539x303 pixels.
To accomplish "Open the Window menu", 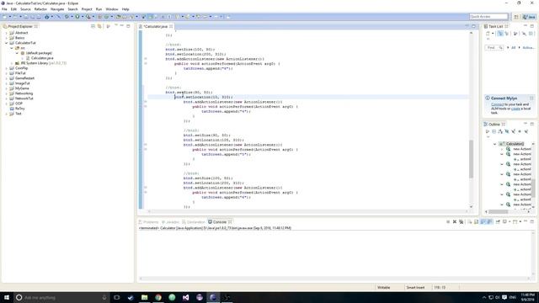I will point(112,9).
